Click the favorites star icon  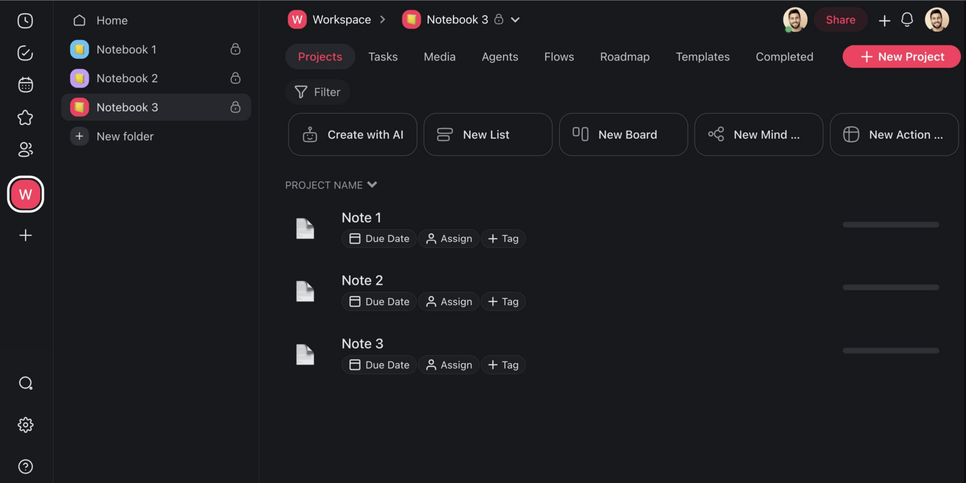tap(25, 118)
